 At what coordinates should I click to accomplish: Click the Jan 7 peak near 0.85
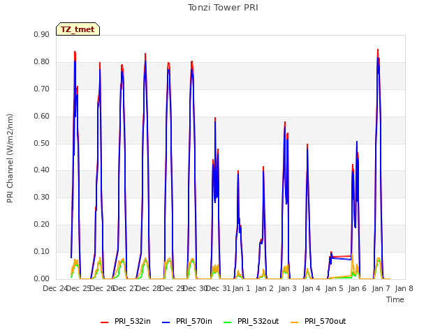point(378,50)
